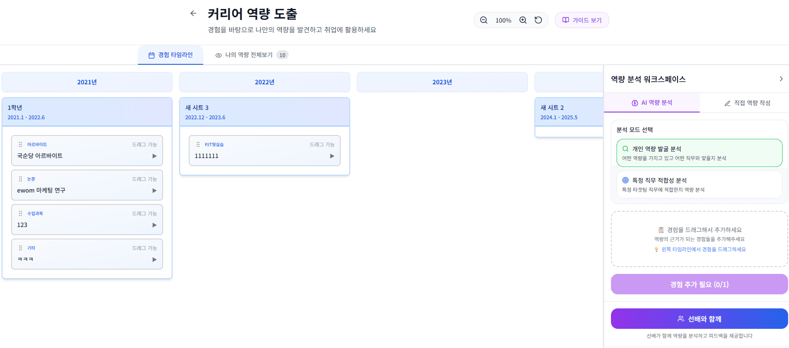789x348 pixels.
Task: Grab the drag handle on 국순당 아르바이트
Action: click(20, 144)
